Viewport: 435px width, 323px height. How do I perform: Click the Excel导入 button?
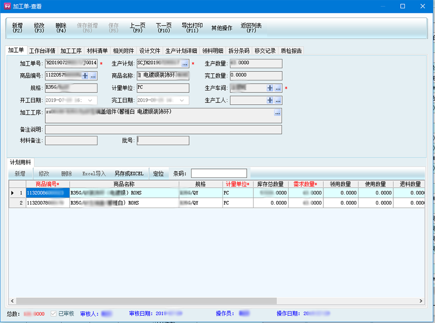(x=94, y=173)
